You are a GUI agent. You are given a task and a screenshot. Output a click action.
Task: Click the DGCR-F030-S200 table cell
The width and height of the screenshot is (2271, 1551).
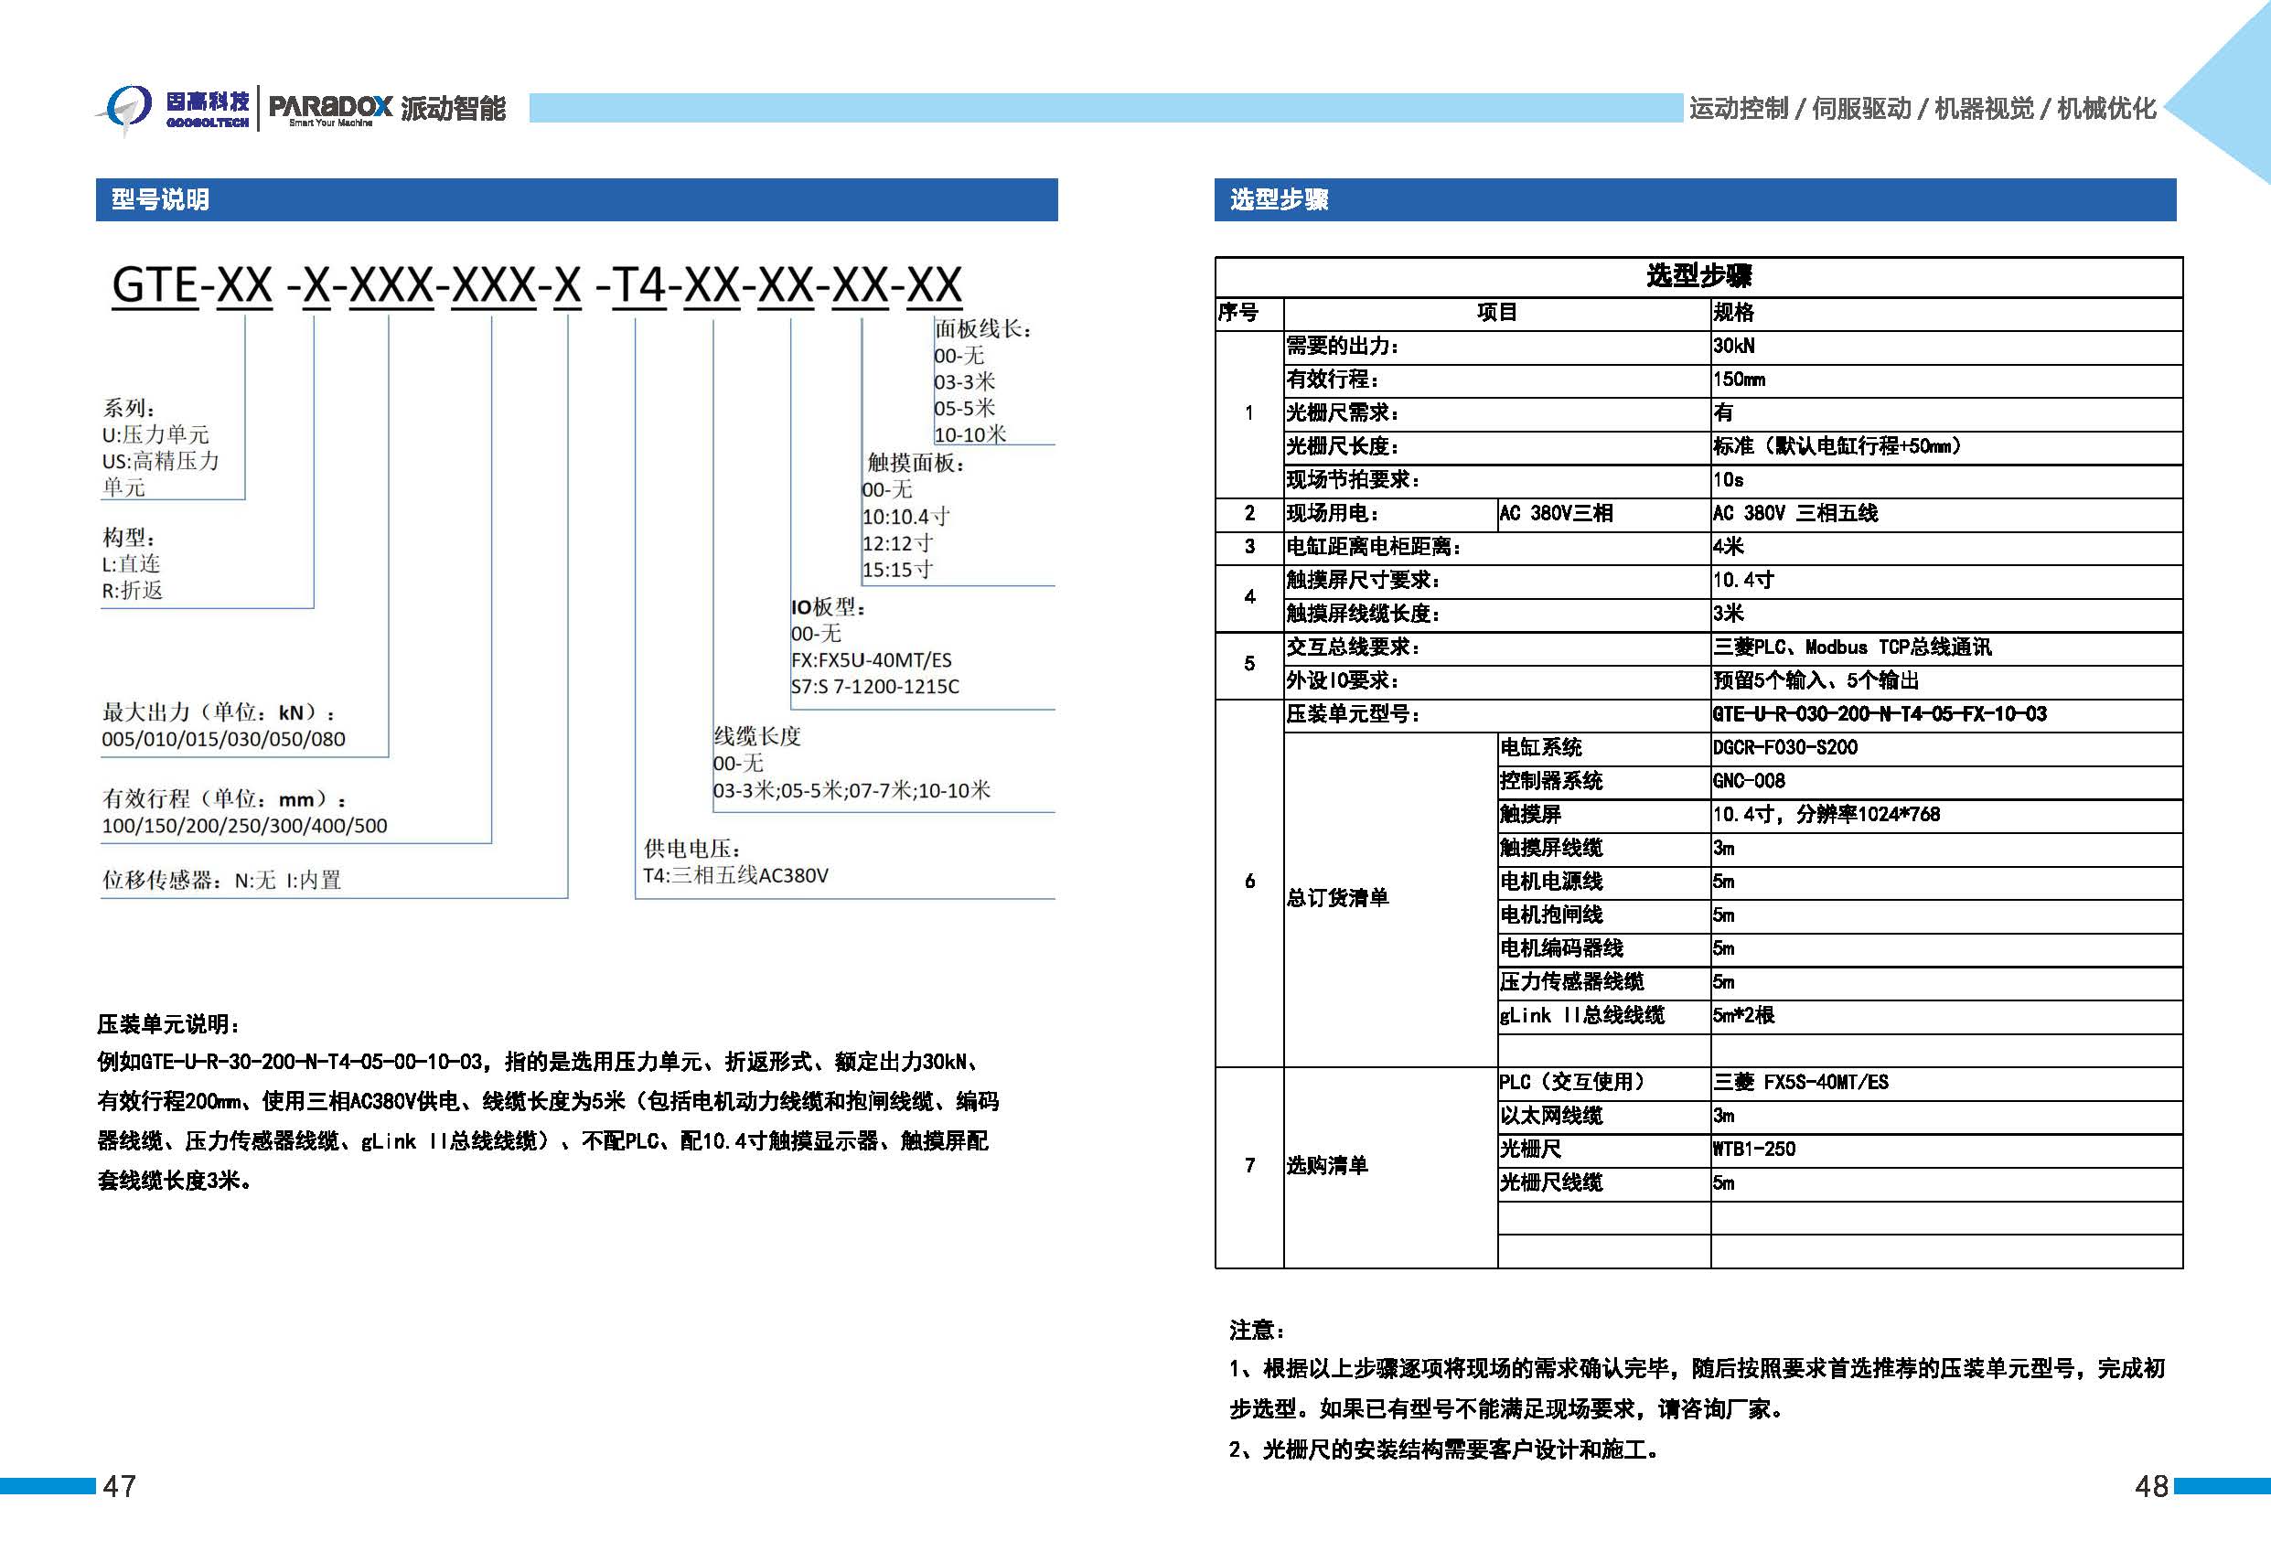pyautogui.click(x=1784, y=748)
